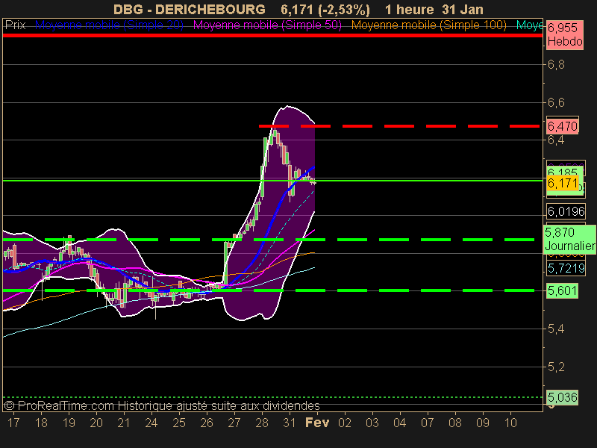Select the 6,955 Hebdo resistance label

(x=565, y=34)
